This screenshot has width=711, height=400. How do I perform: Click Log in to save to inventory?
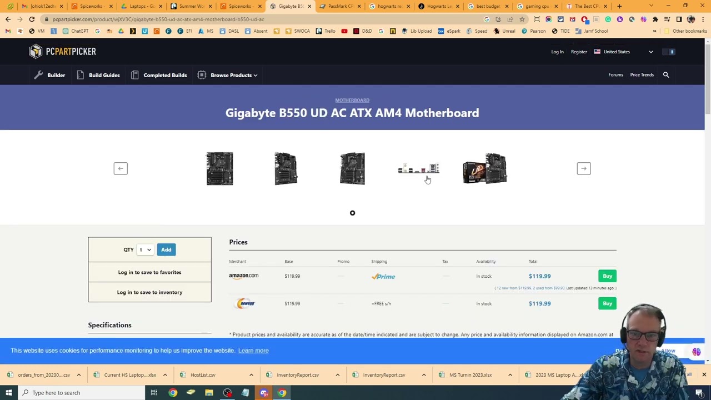click(149, 292)
